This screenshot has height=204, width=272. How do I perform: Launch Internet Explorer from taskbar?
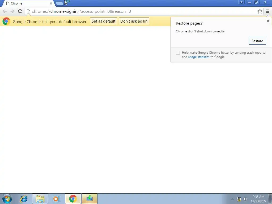pyautogui.click(x=24, y=199)
